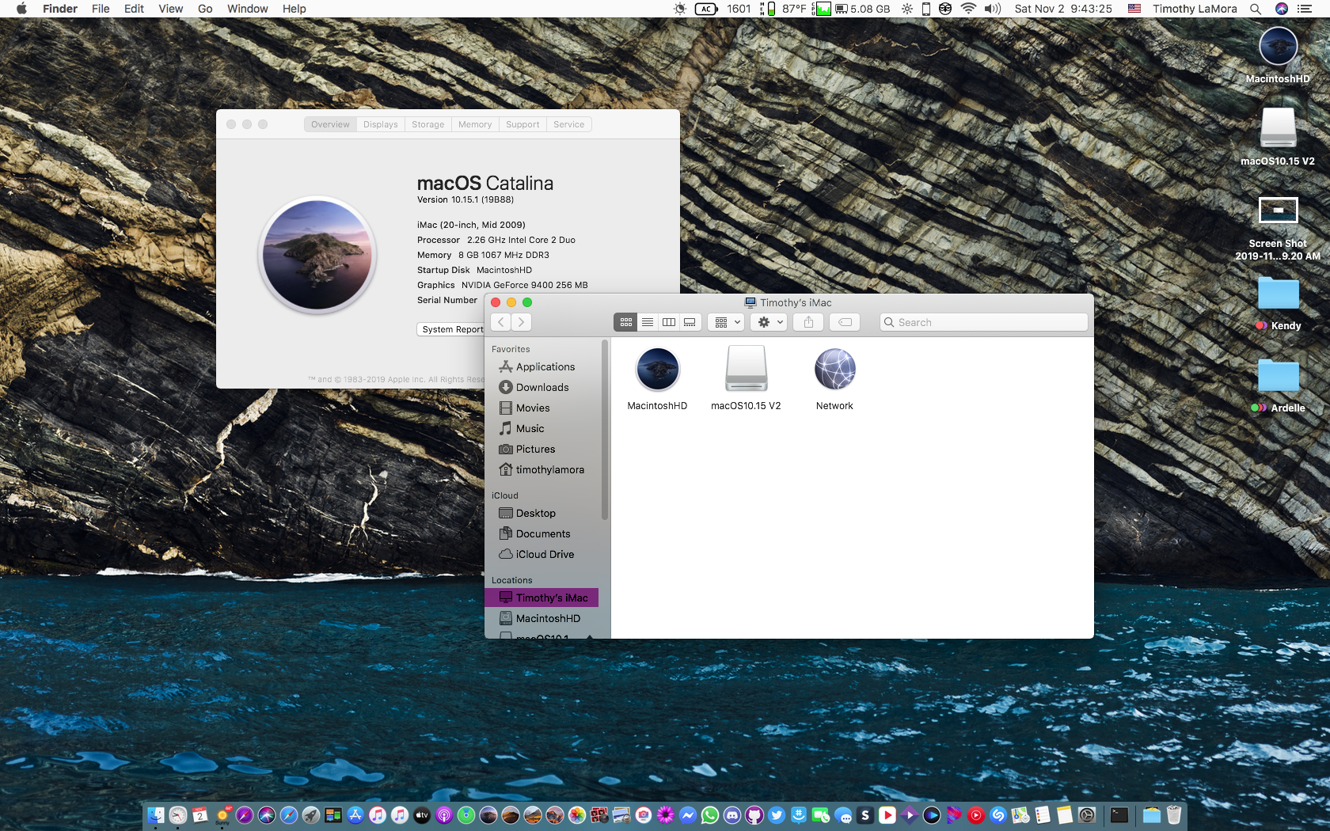Click the Share button in Finder toolbar
Viewport: 1330px width, 831px height.
(808, 322)
